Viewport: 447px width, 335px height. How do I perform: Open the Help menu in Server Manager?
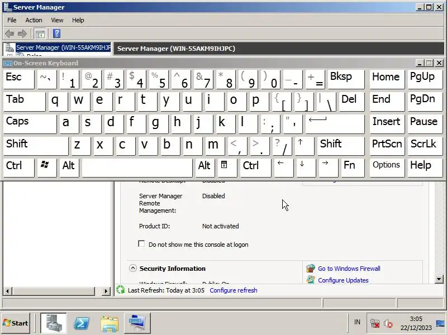(78, 20)
